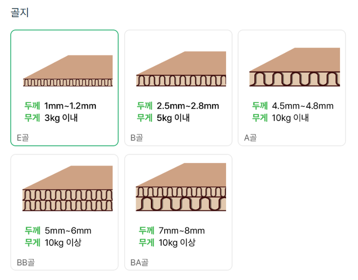
Task: Click the 1mm~1.2mm thickness text
Action: tap(70, 106)
